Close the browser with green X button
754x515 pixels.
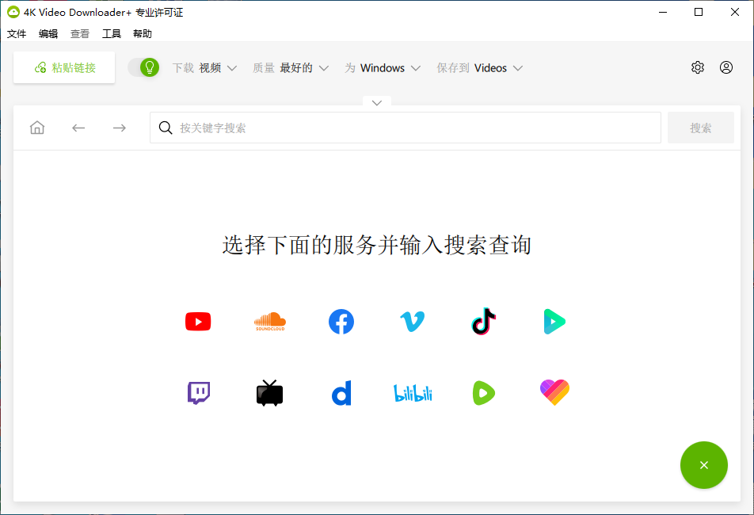704,465
